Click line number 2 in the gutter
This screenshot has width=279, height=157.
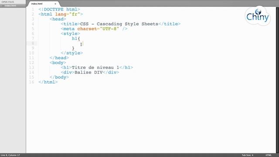tap(33, 14)
